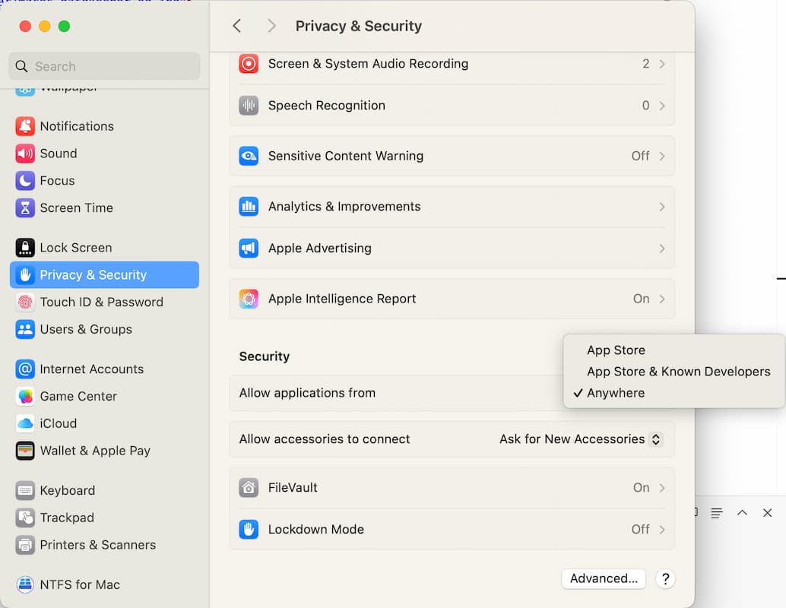Screen dimensions: 786x608
Task: Open Sensitive Content Warning eye icon
Action: coord(249,156)
